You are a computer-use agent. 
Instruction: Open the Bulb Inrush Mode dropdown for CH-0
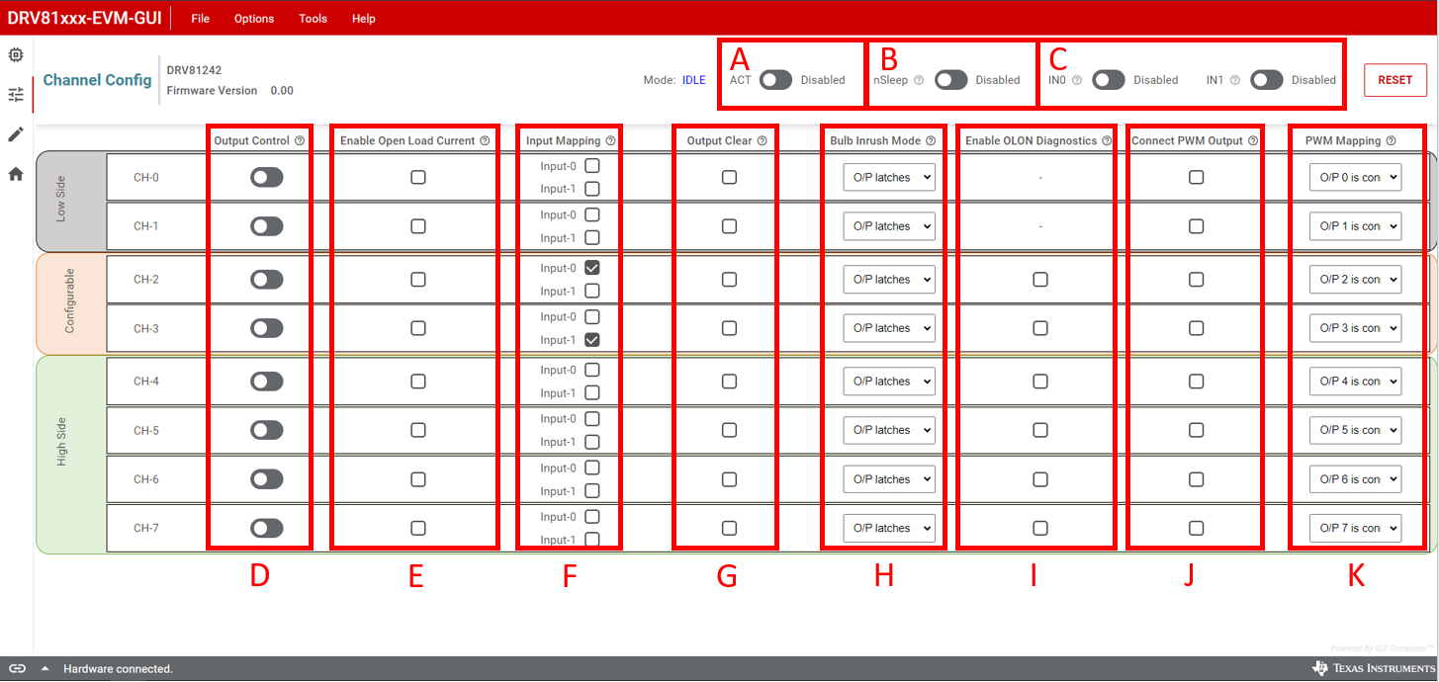pyautogui.click(x=888, y=177)
